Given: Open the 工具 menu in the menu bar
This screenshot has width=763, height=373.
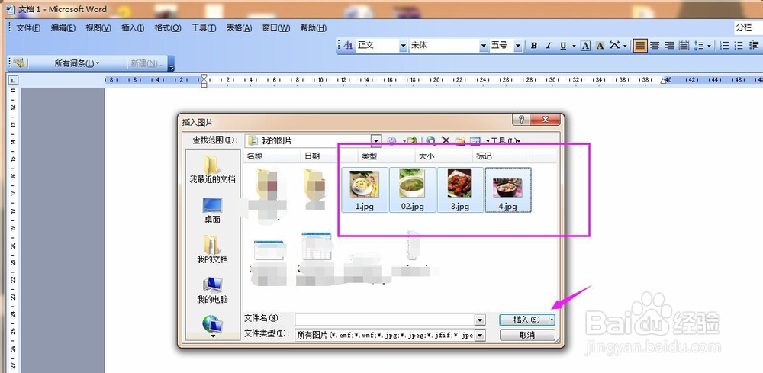Looking at the screenshot, I should click(x=204, y=27).
